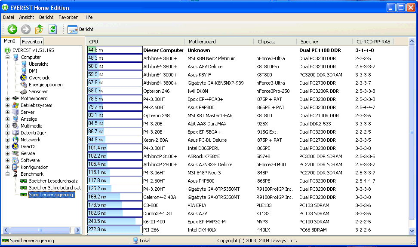Switch to the Menü tab
Image resolution: width=418 pixels, height=247 pixels.
[x=9, y=41]
